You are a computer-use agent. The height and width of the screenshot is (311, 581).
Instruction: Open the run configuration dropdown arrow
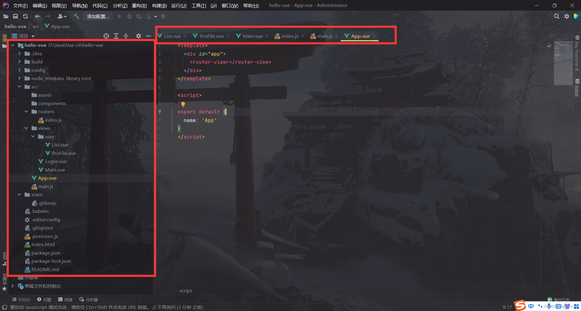(x=156, y=17)
